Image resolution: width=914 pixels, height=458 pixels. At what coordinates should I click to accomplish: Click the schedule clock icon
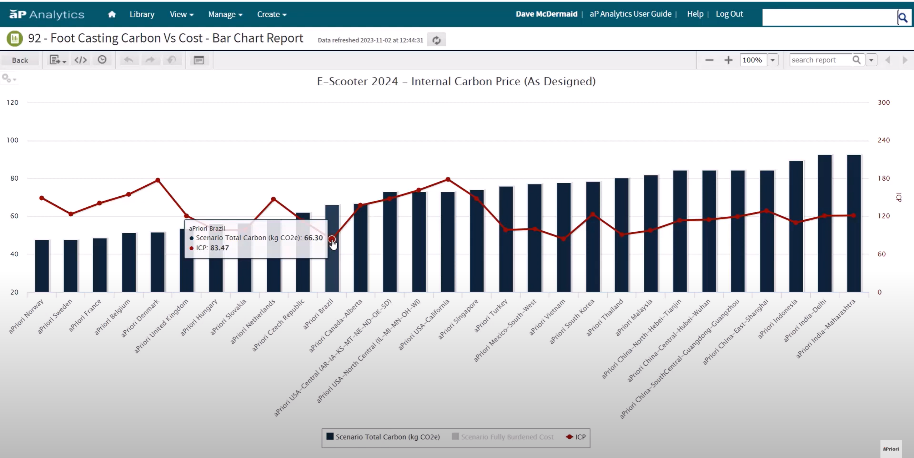click(102, 60)
